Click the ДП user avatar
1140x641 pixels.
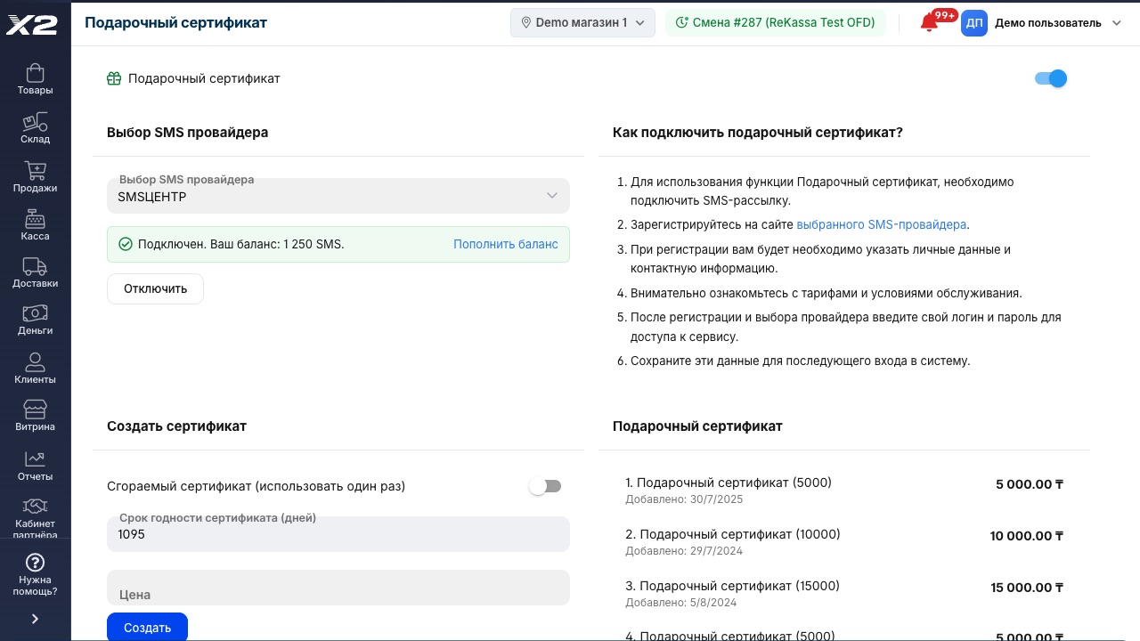coord(974,23)
